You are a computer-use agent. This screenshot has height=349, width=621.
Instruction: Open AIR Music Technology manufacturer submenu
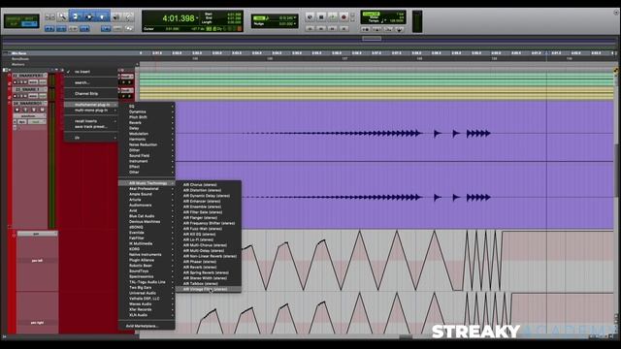coord(147,183)
